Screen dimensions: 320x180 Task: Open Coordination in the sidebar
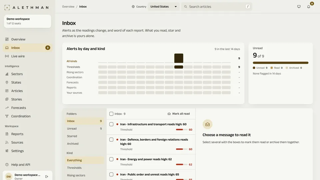[x=27, y=116]
